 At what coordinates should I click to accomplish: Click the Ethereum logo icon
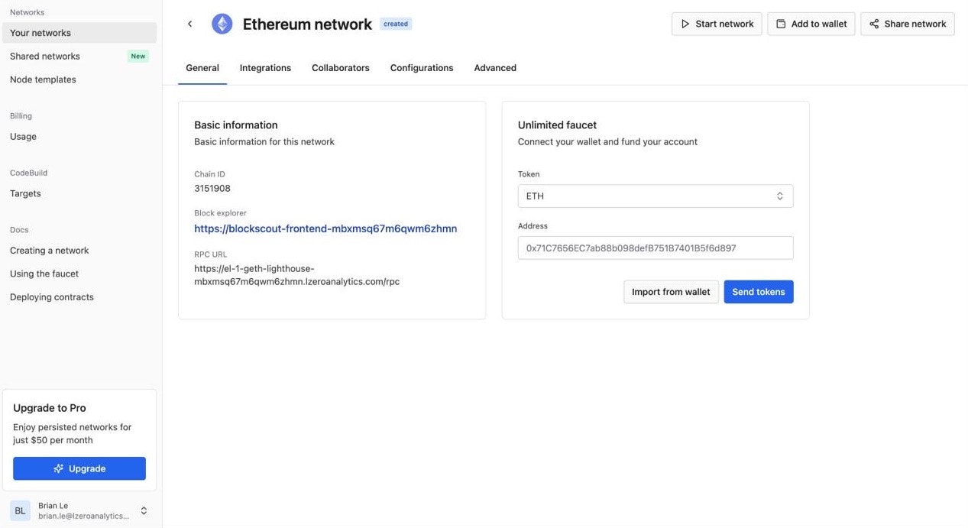pos(222,24)
